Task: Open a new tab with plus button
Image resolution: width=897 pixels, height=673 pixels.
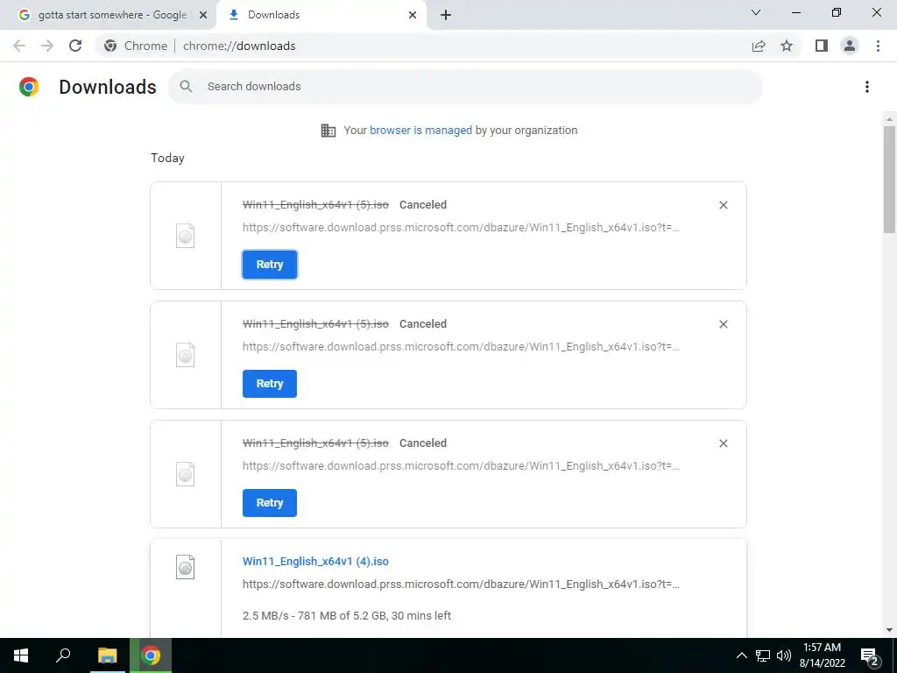Action: [446, 15]
